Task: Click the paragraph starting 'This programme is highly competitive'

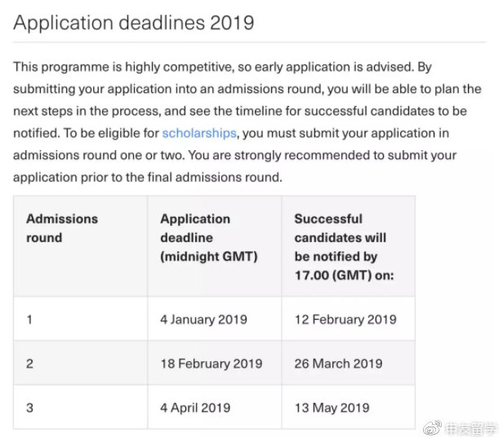Action: pos(247,122)
